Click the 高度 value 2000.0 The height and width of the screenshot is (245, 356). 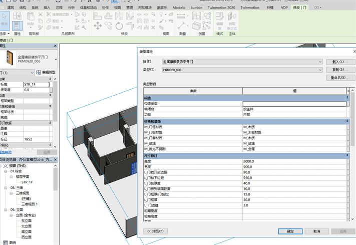click(x=249, y=161)
